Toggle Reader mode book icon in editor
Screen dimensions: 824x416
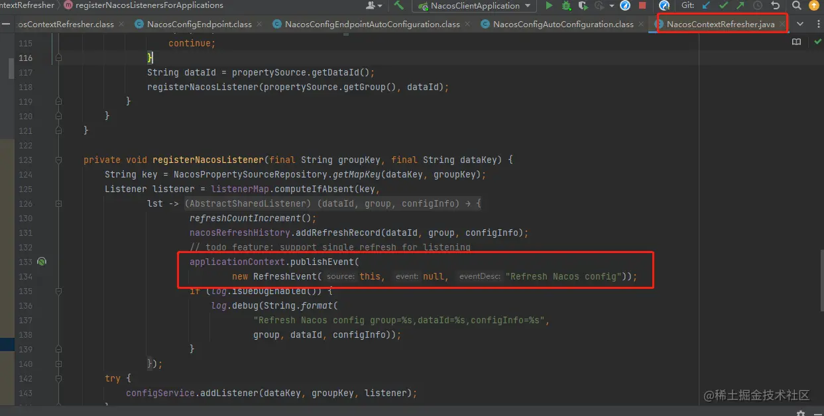796,42
